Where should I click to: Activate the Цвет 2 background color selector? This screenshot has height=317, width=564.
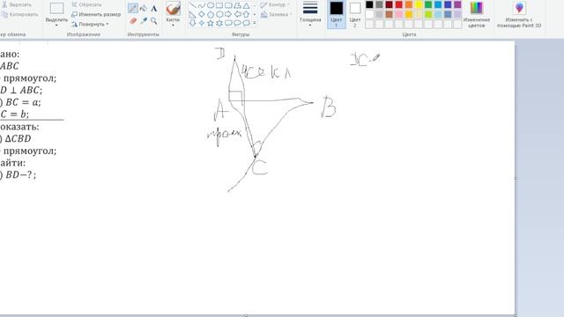[x=355, y=14]
